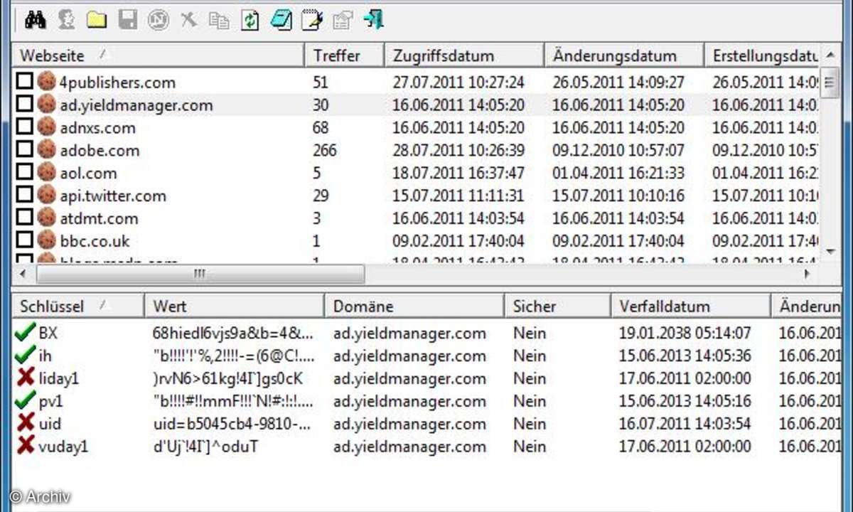Click green checkmark next to pv1
This screenshot has height=512, width=853.
pyautogui.click(x=24, y=400)
